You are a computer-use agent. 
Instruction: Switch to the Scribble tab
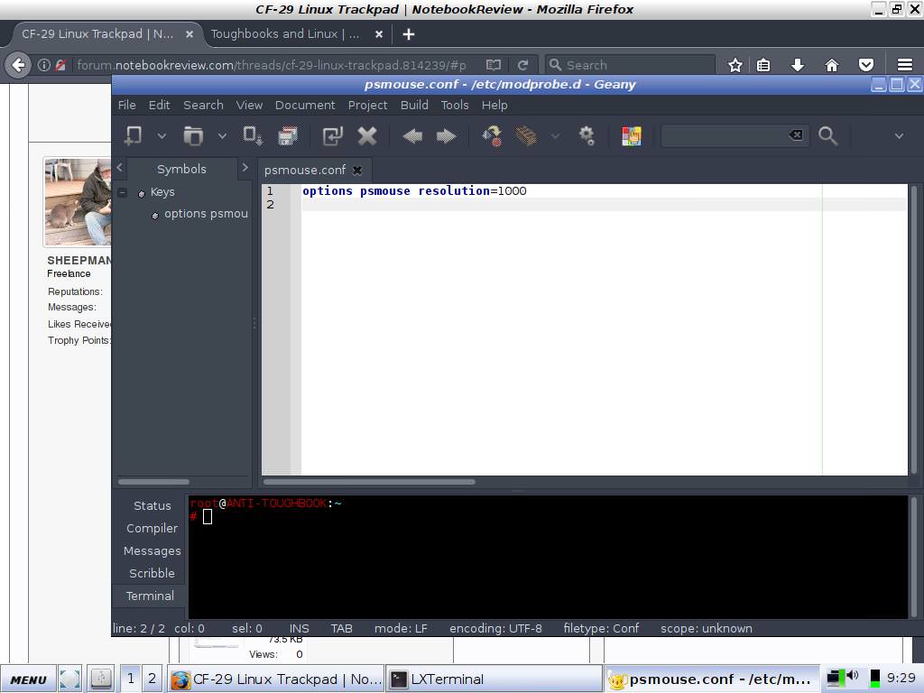[x=152, y=573]
